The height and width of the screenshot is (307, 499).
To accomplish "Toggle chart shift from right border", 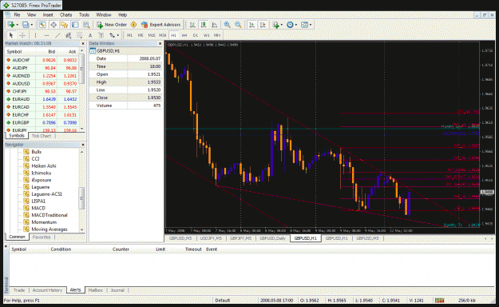I will tap(263, 25).
